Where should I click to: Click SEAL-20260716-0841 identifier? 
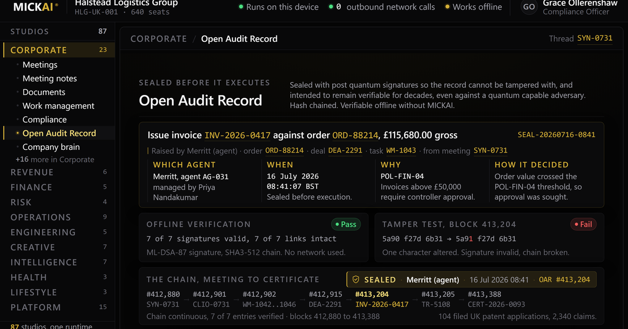pyautogui.click(x=556, y=135)
